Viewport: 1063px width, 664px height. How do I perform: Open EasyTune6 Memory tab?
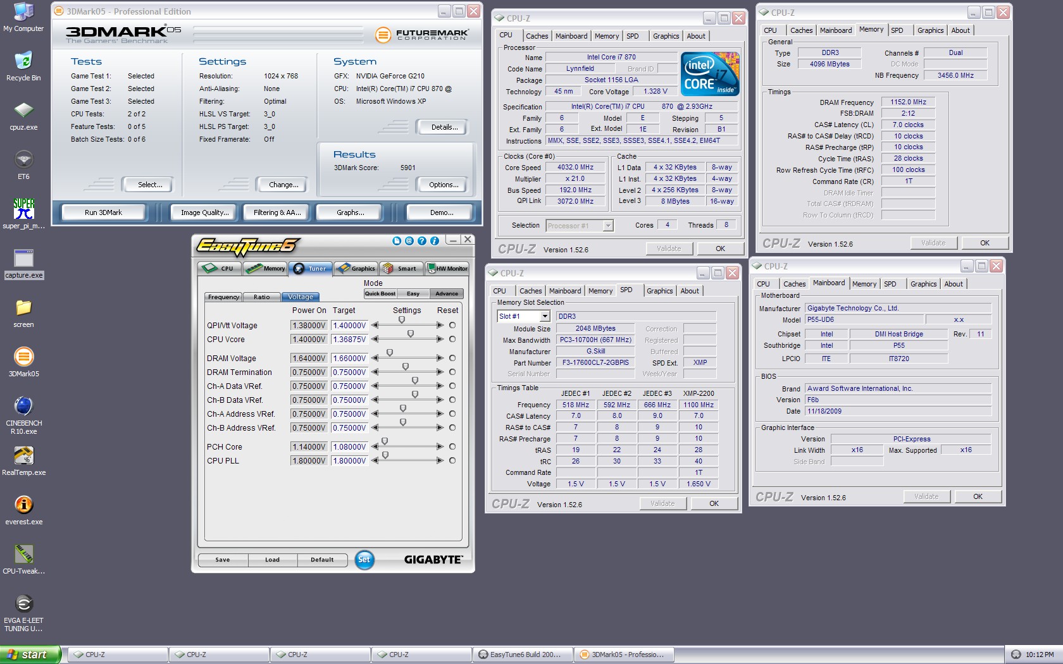(x=265, y=269)
